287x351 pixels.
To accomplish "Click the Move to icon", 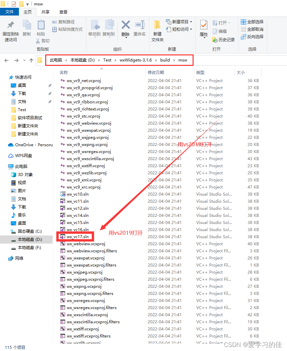I will [x=95, y=25].
